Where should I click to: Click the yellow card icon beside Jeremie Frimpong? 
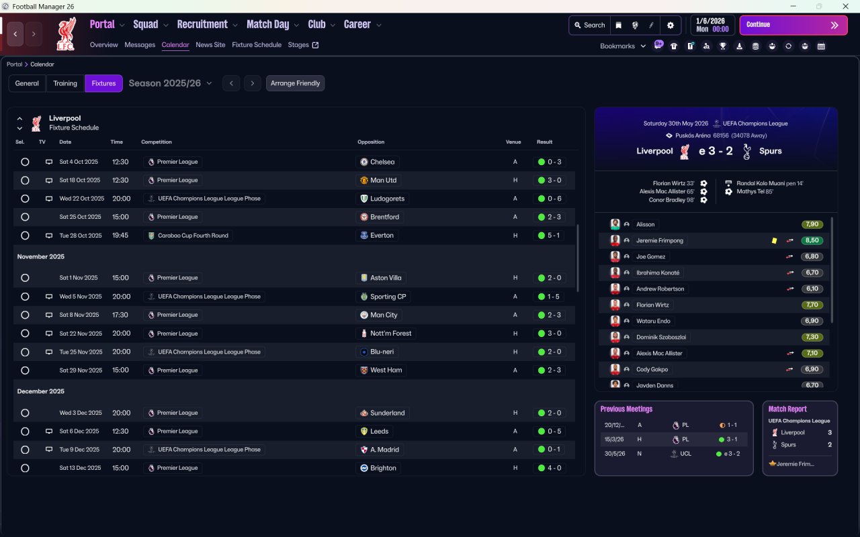tap(775, 240)
